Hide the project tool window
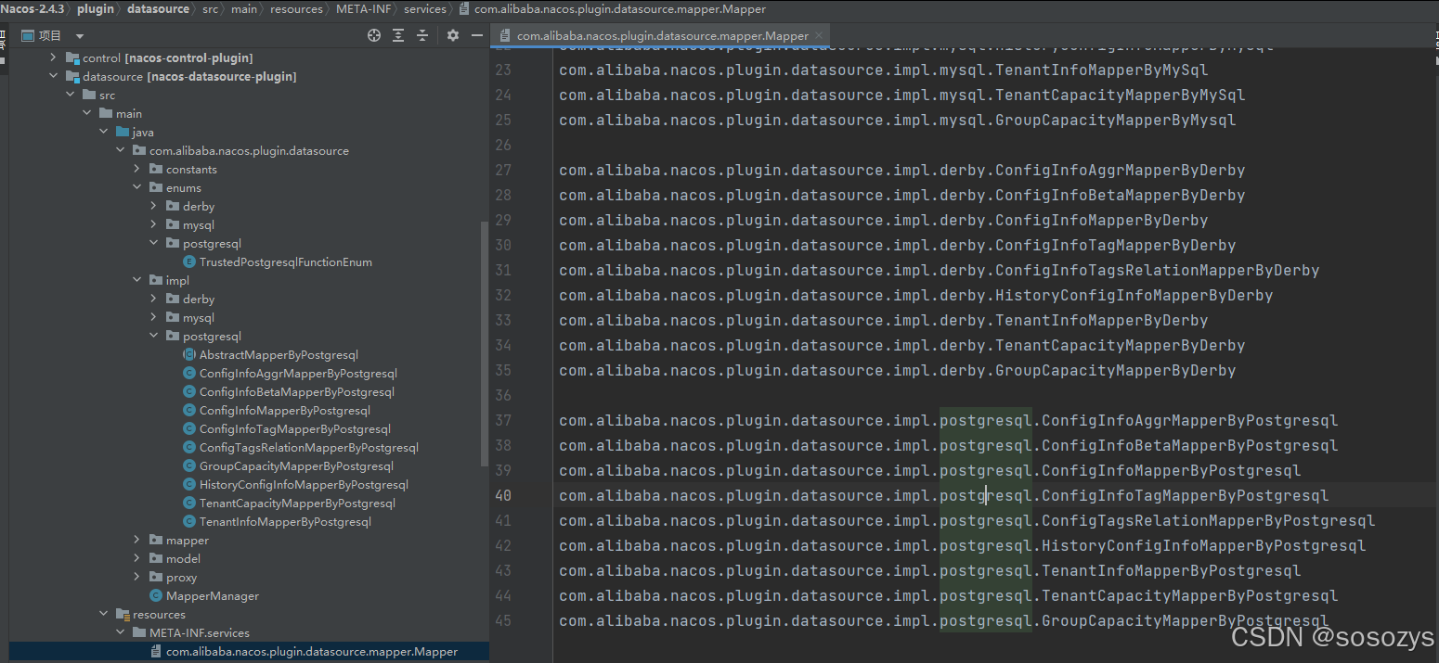1439x663 pixels. coord(477,35)
